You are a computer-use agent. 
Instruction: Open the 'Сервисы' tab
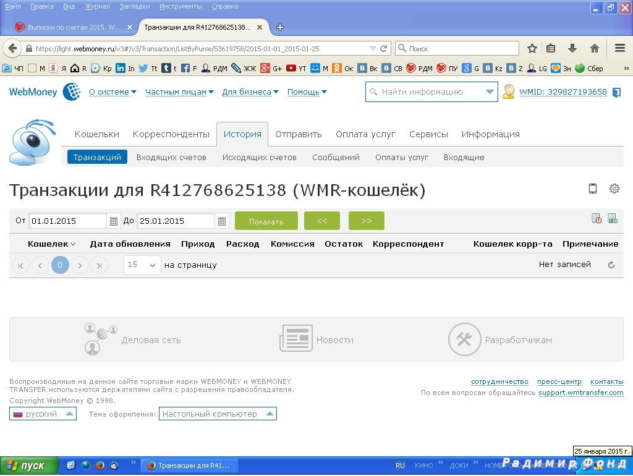click(x=428, y=134)
